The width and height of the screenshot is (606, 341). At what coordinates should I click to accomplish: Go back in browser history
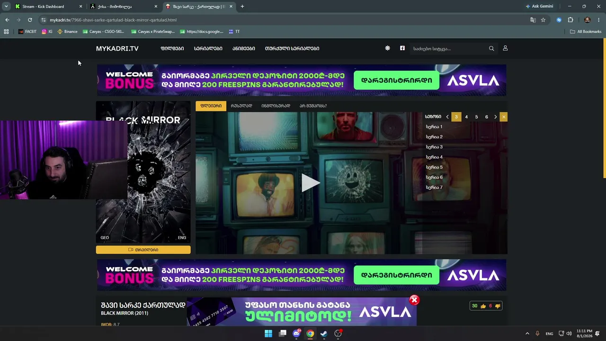7,20
